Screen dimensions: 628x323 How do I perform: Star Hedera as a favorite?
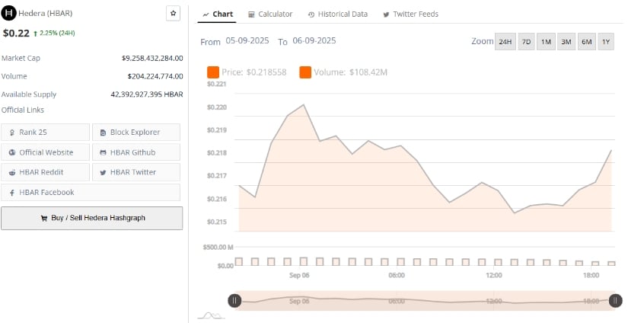click(173, 13)
